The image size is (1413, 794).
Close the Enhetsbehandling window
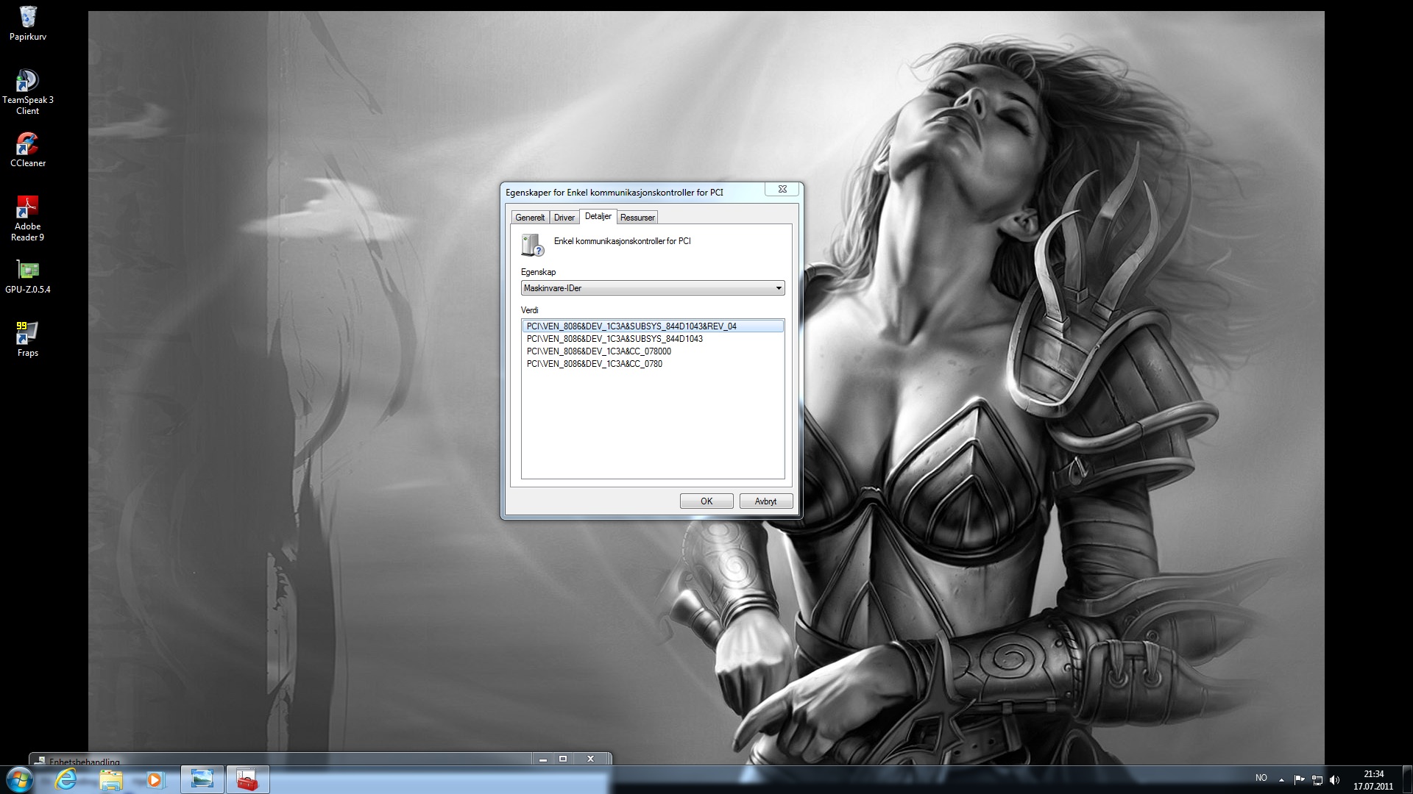tap(590, 759)
